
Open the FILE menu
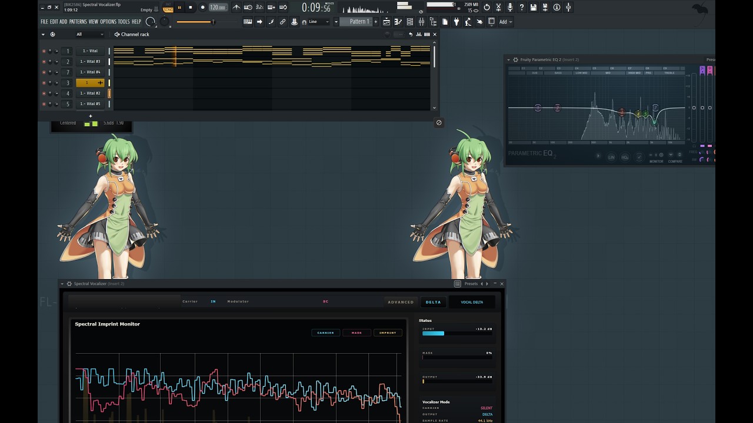[x=44, y=22]
